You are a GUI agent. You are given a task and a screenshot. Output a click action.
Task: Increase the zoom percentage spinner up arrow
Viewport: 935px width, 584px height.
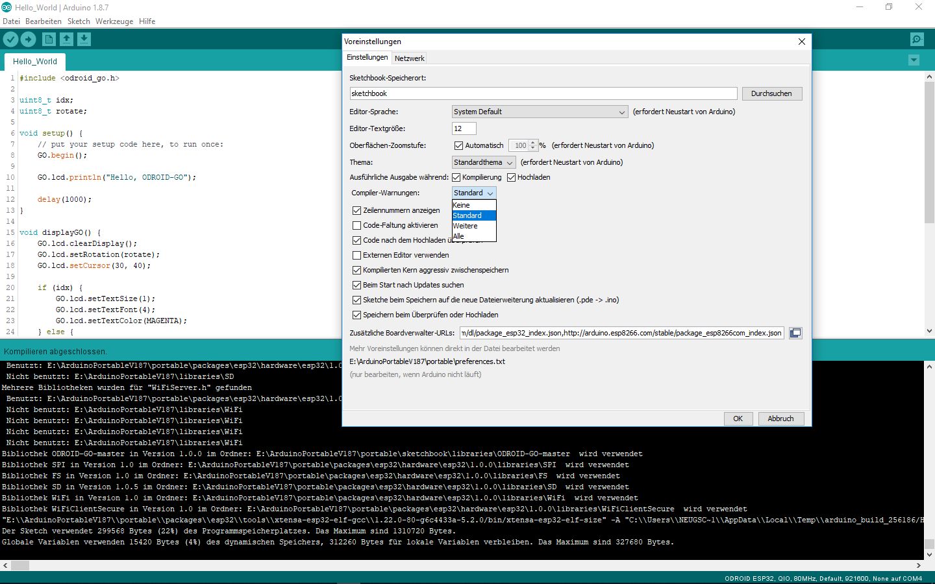coord(533,143)
